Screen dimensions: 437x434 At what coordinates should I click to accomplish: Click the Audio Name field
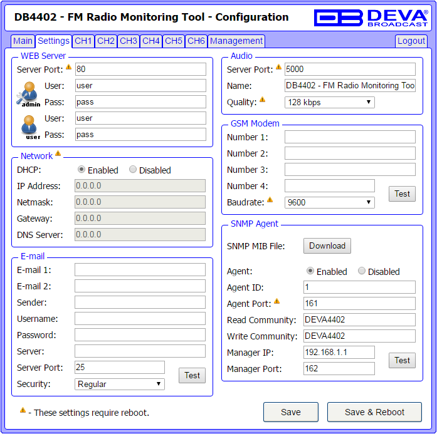click(x=350, y=85)
